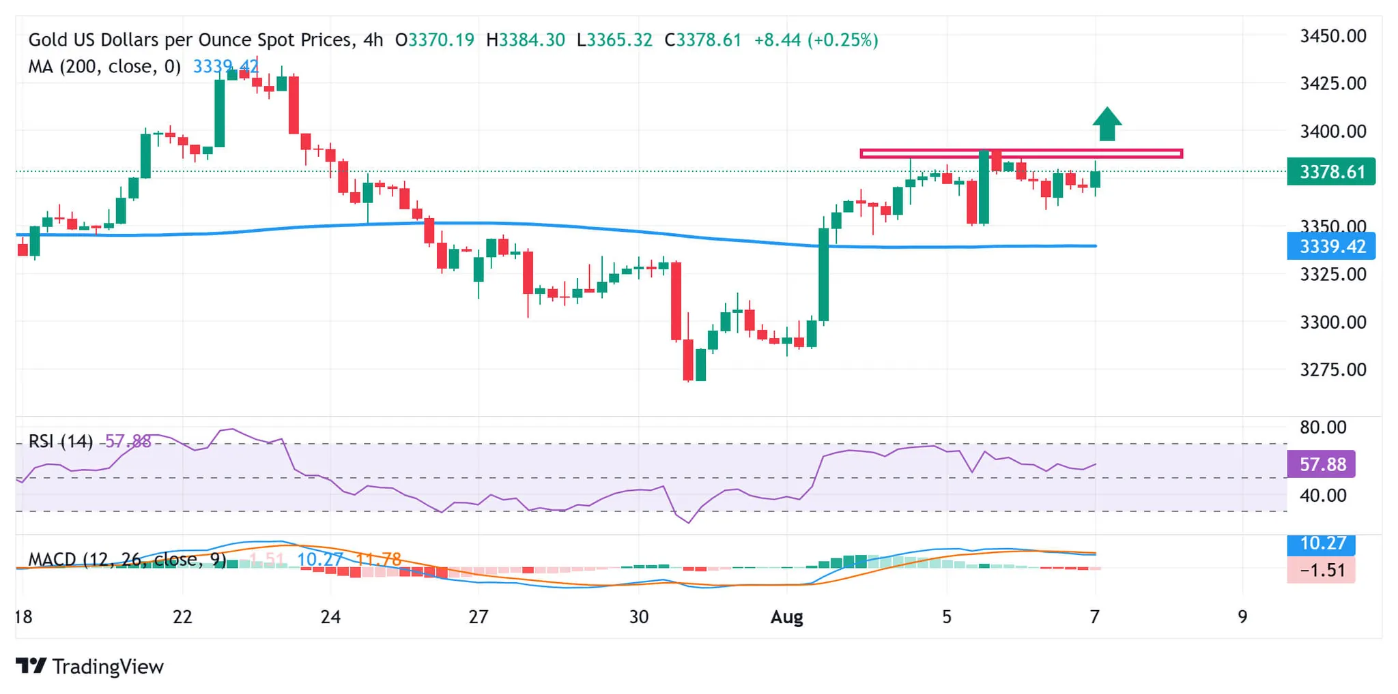Click the Aug label on date axis
The height and width of the screenshot is (694, 1398).
[786, 617]
